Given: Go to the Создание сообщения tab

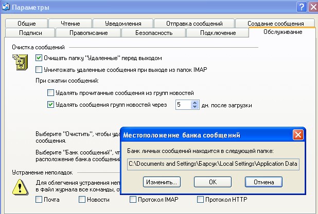Looking at the screenshot, I should coord(275,24).
